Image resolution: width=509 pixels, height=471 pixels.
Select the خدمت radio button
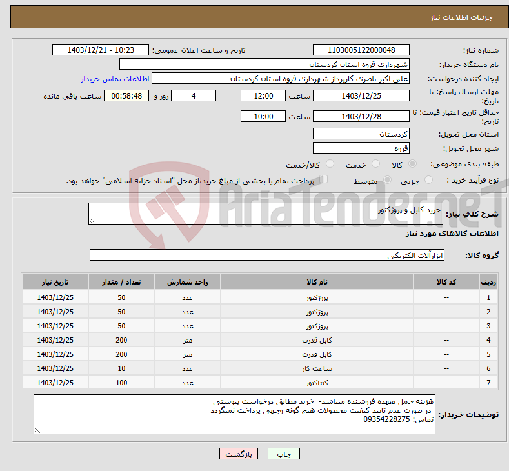pyautogui.click(x=375, y=164)
